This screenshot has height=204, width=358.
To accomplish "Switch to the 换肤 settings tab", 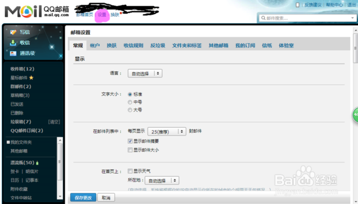I will point(112,45).
